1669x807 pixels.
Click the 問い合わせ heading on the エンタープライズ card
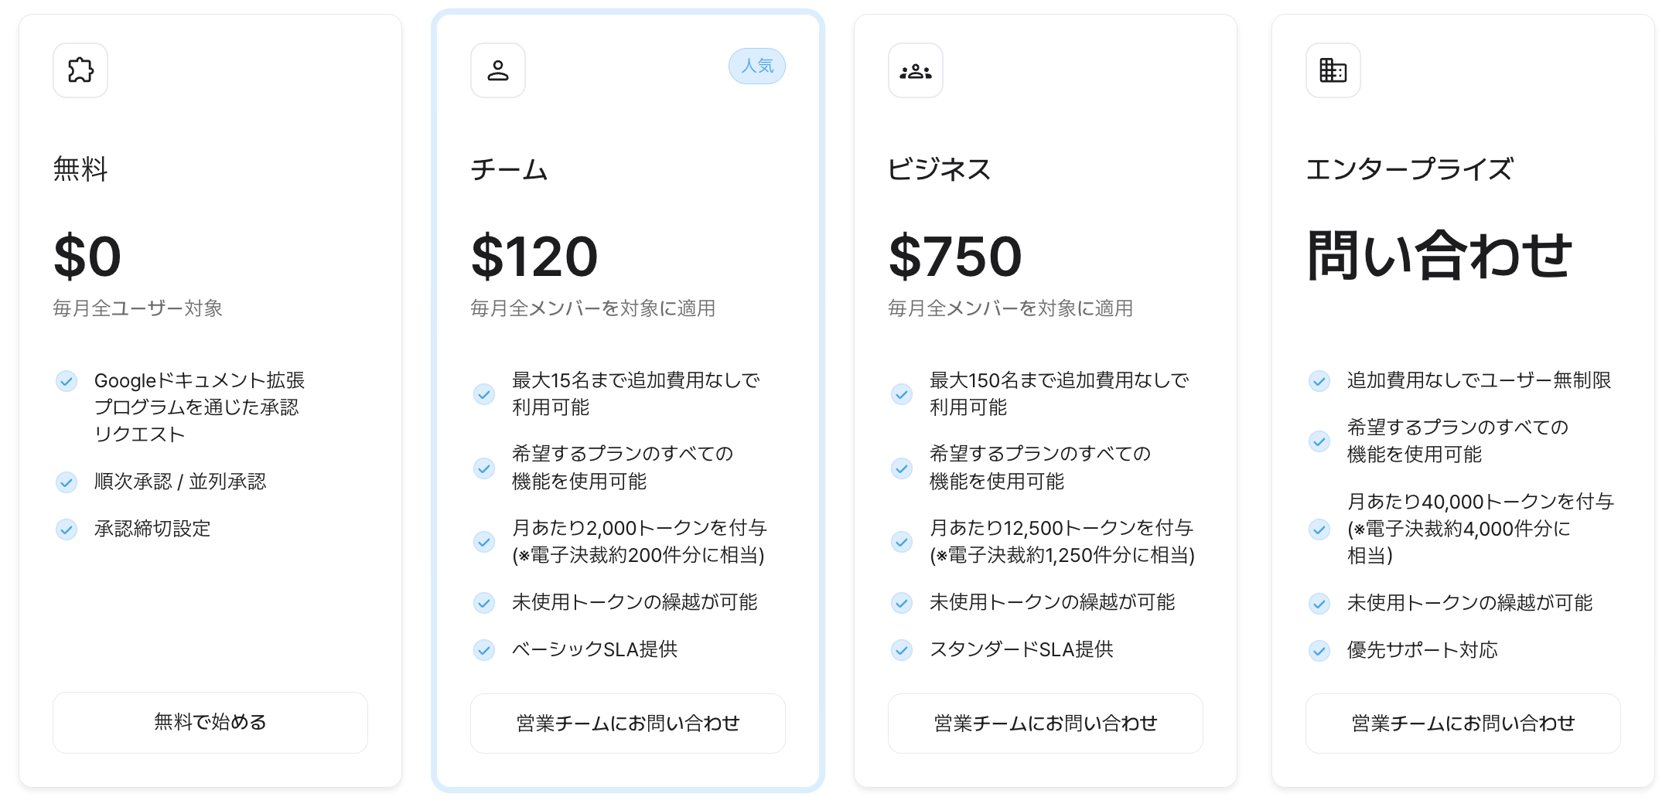(x=1439, y=255)
